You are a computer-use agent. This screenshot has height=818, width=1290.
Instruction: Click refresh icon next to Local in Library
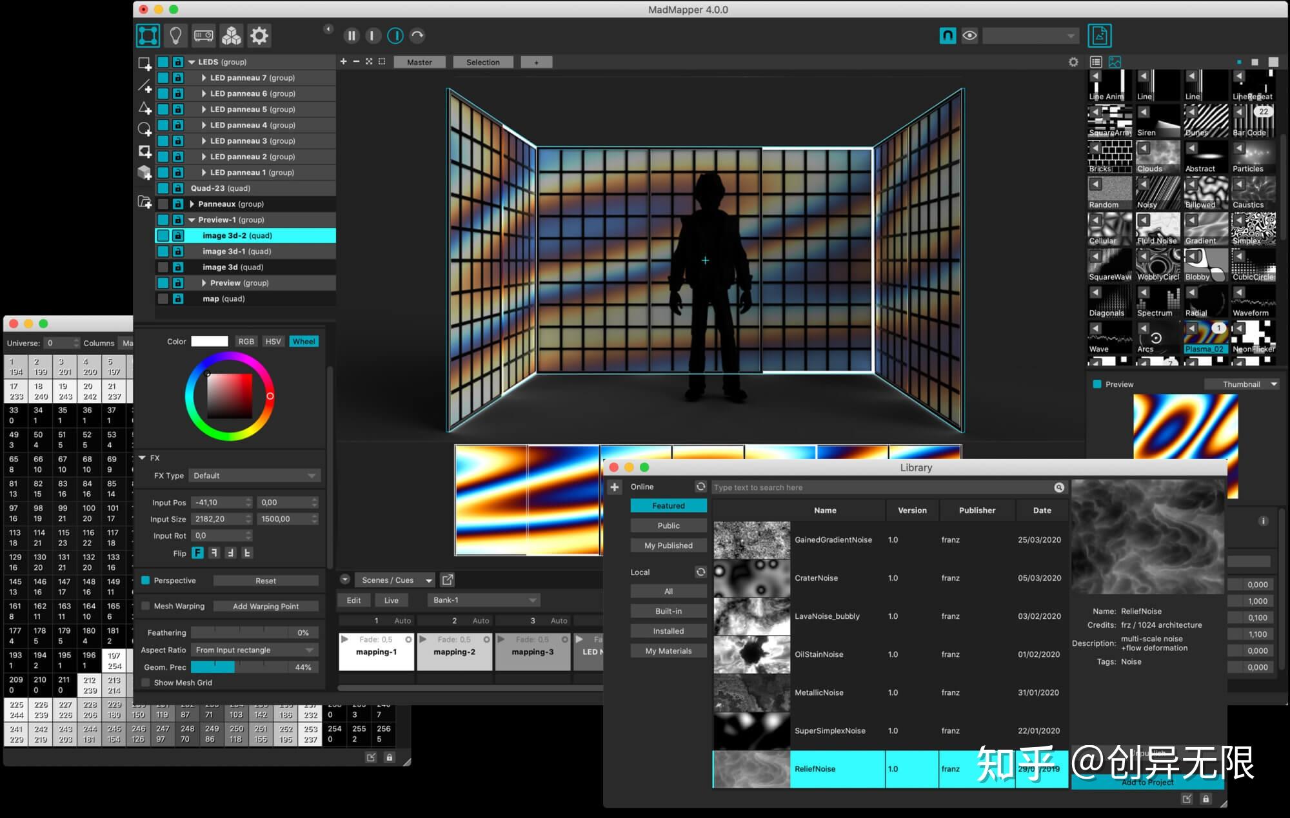[x=700, y=572]
